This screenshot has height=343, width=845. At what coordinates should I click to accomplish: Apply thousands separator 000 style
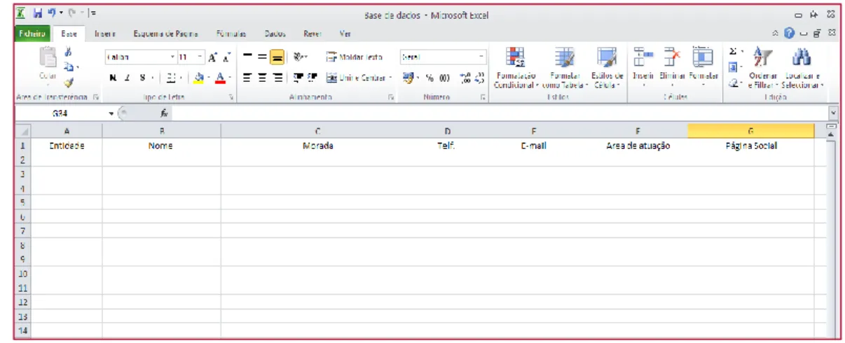pos(444,78)
